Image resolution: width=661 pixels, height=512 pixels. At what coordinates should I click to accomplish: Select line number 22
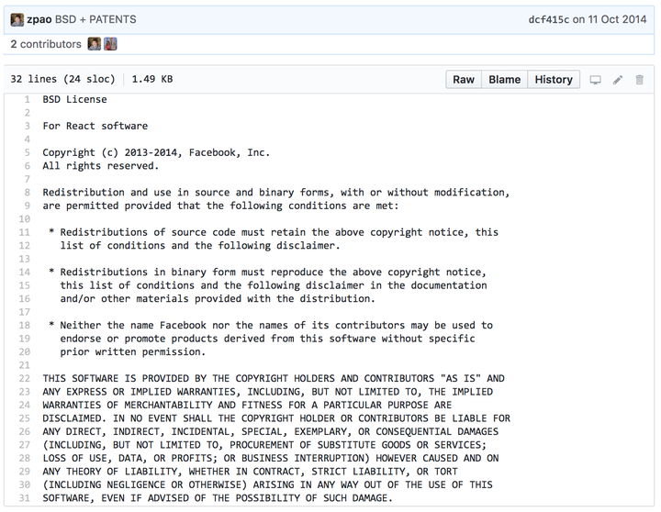24,378
